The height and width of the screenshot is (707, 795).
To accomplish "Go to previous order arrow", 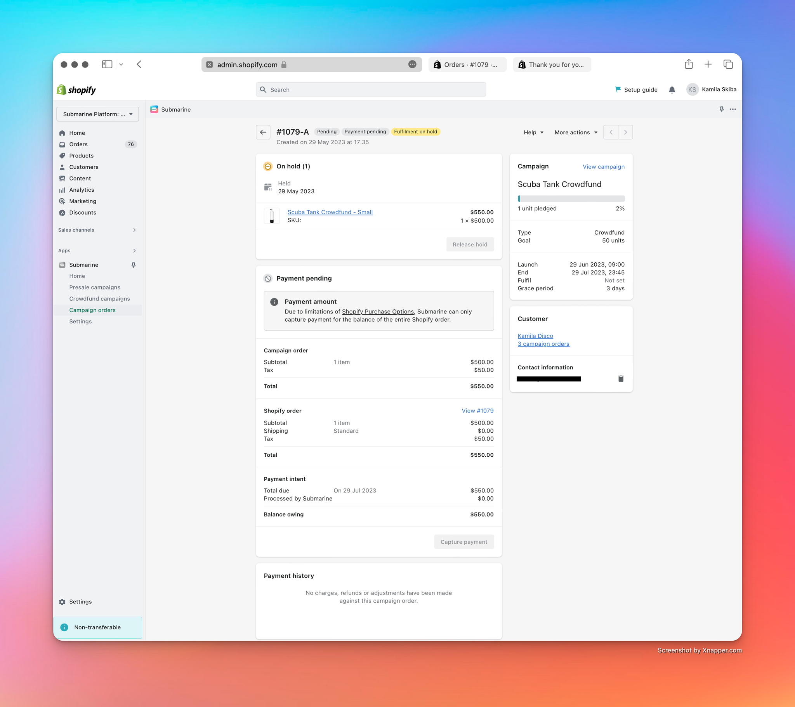I will tap(611, 132).
